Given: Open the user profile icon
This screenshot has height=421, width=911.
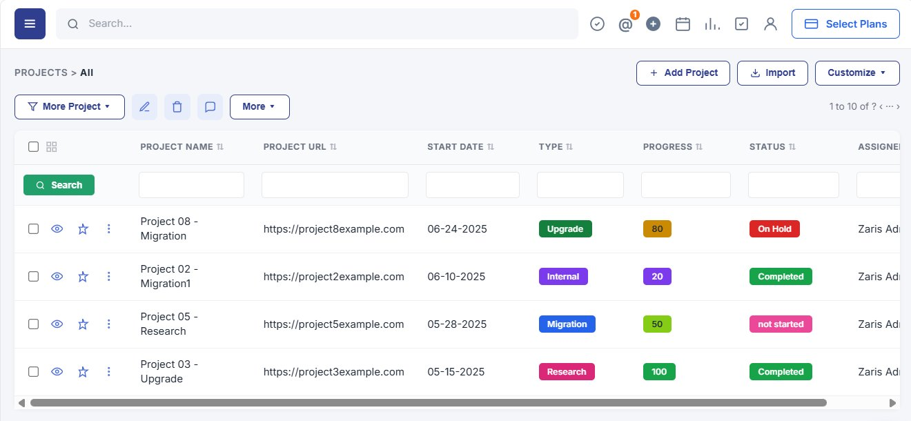Looking at the screenshot, I should coord(771,24).
